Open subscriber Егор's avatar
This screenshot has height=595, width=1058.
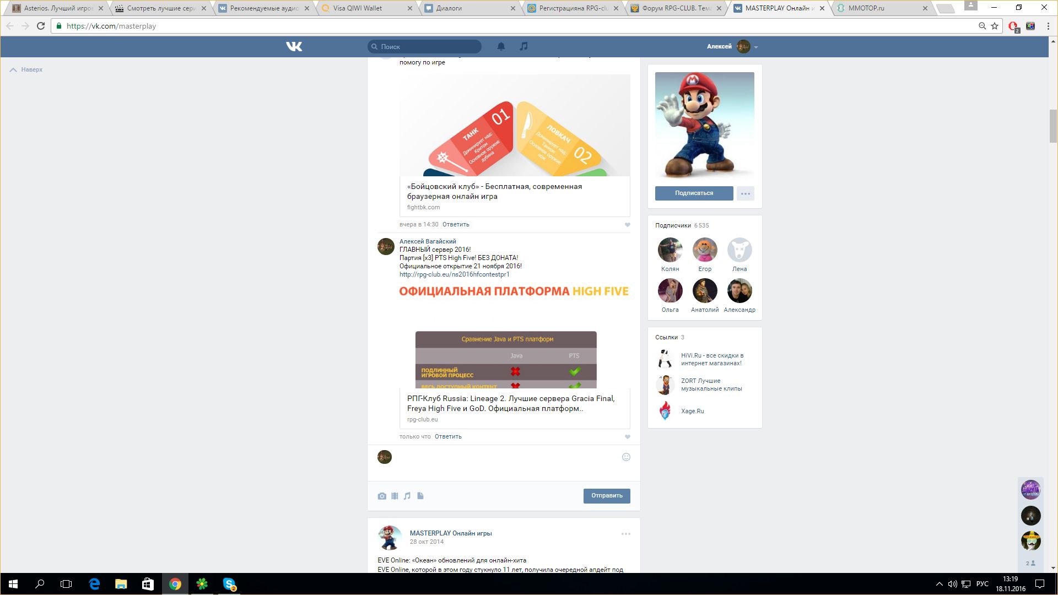point(705,250)
